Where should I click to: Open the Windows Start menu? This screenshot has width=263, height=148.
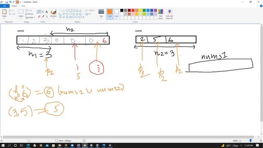[x=3, y=145]
